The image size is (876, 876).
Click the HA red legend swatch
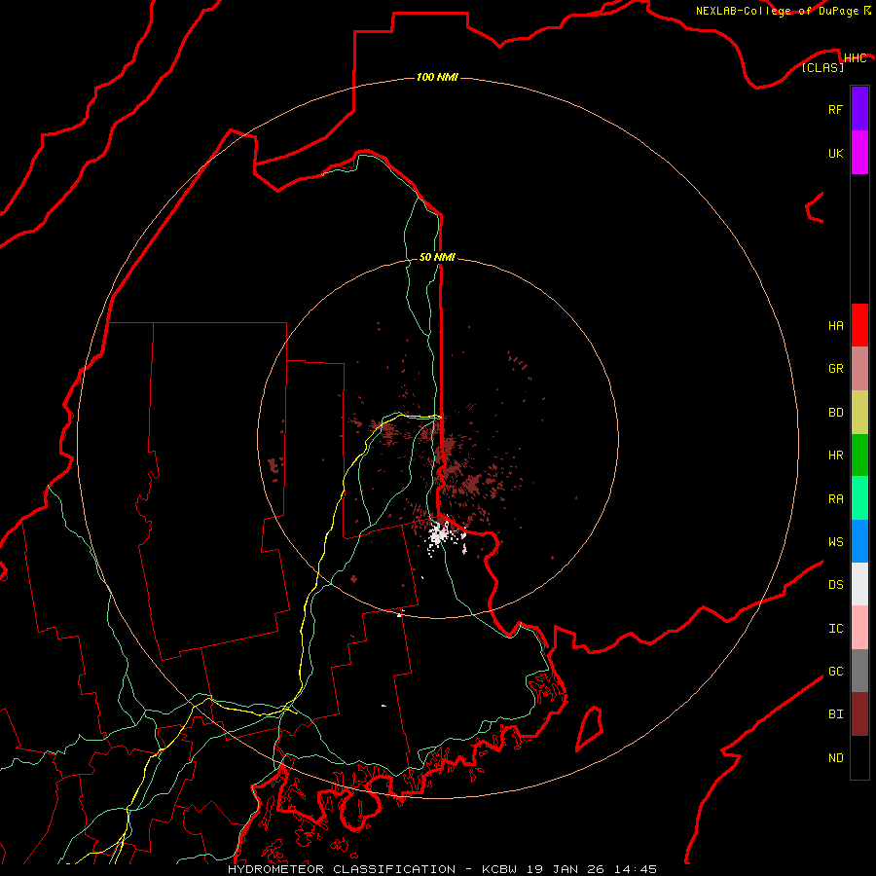pos(859,325)
